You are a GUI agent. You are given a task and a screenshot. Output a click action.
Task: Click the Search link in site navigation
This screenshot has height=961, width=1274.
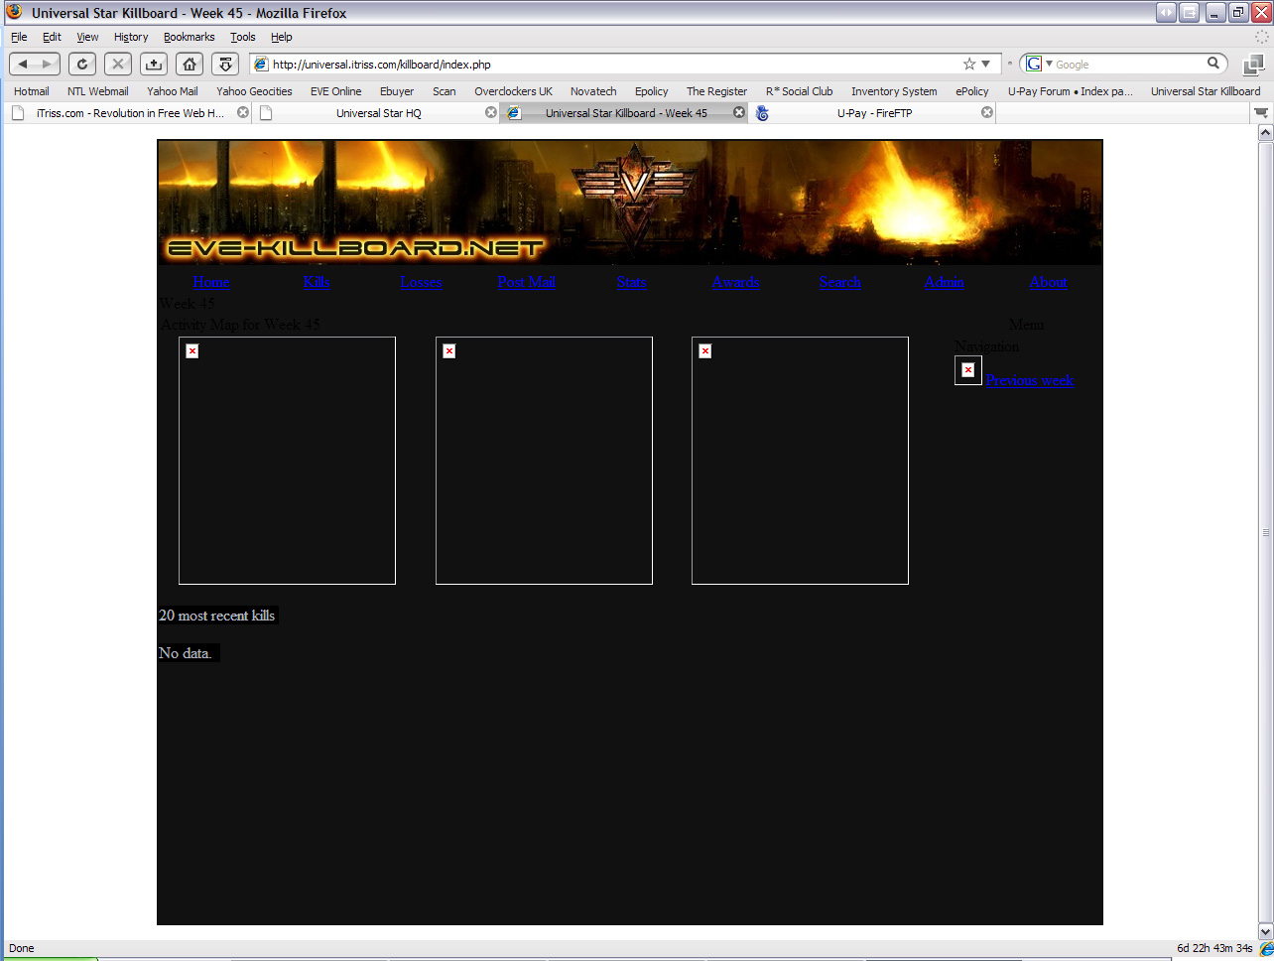tap(840, 282)
